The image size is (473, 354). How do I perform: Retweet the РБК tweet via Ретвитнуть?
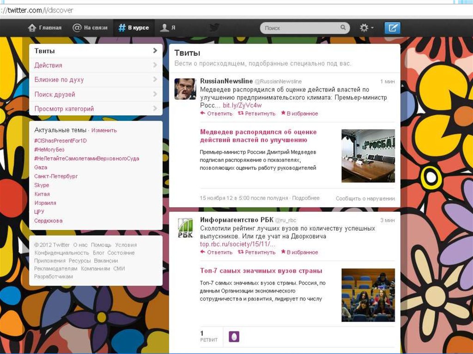point(256,252)
